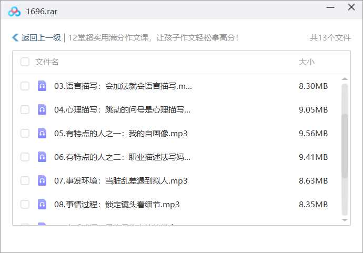363x253 pixels.
Task: Click the back chevron arrow
Action: (15, 38)
